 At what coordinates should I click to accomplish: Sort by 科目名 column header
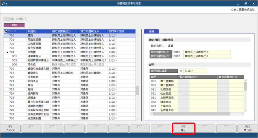tap(38, 31)
